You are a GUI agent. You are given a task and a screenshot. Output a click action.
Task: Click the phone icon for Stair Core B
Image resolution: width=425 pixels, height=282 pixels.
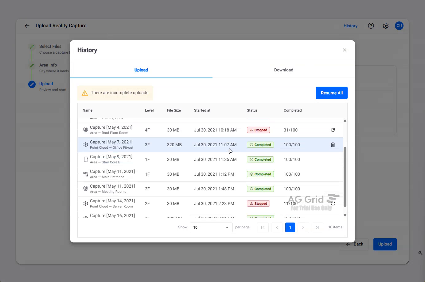click(x=86, y=159)
